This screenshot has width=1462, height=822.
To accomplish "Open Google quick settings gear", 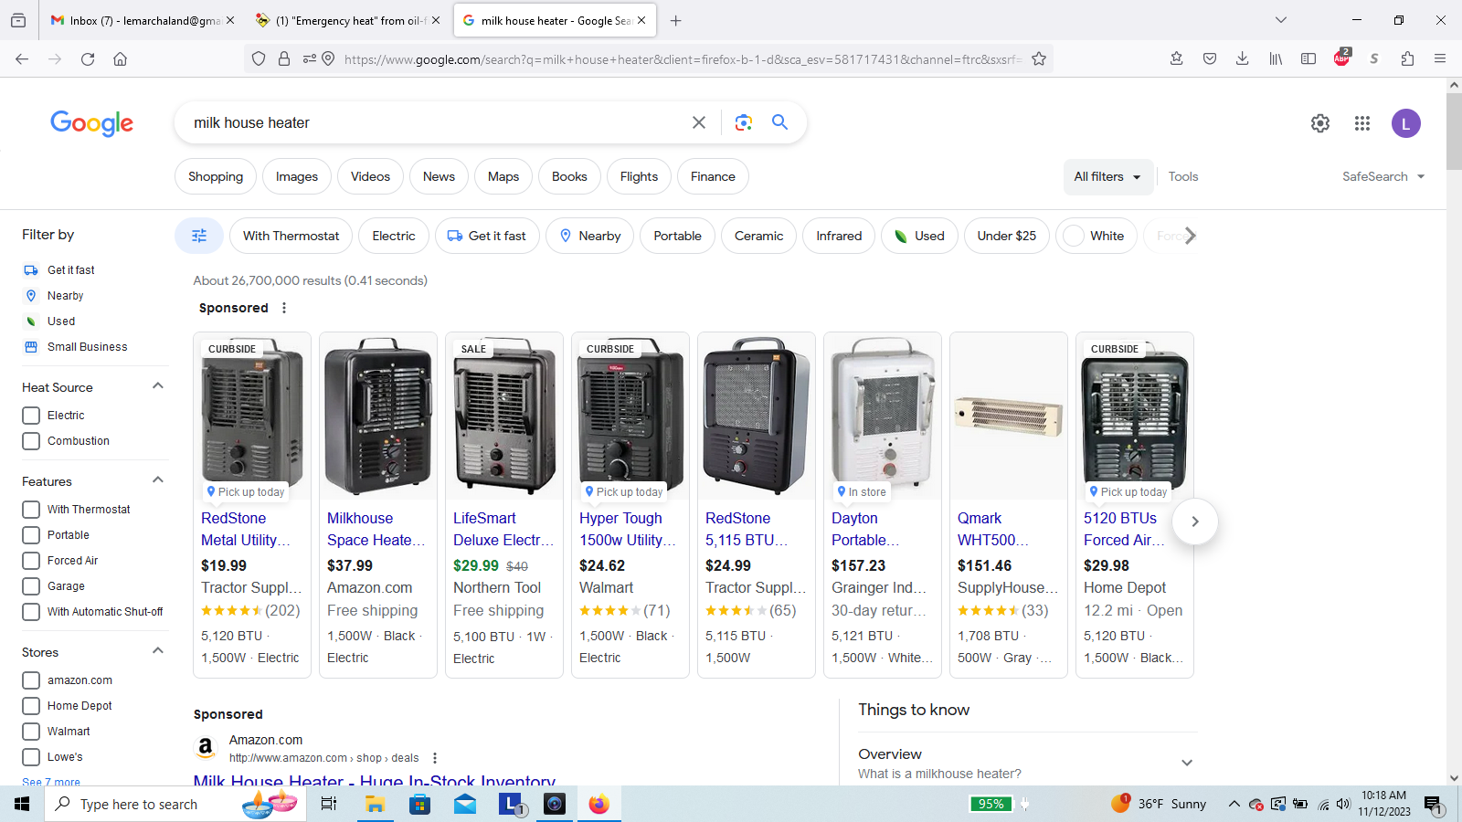I will pos(1320,123).
